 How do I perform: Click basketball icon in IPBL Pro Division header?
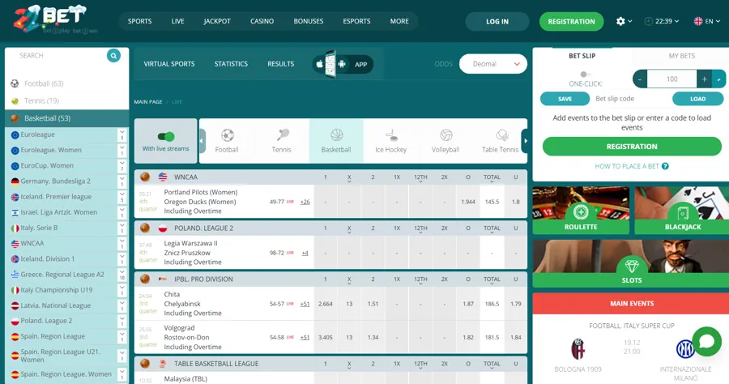point(145,279)
